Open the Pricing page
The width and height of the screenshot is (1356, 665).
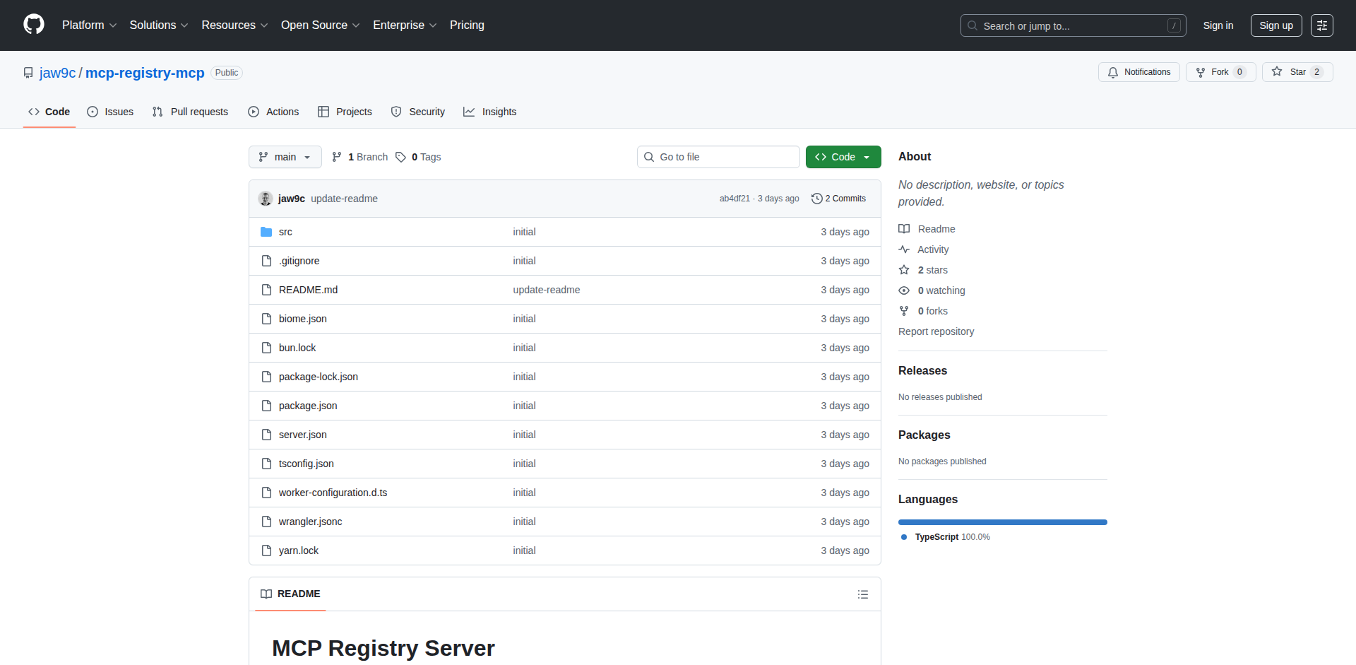coord(467,25)
